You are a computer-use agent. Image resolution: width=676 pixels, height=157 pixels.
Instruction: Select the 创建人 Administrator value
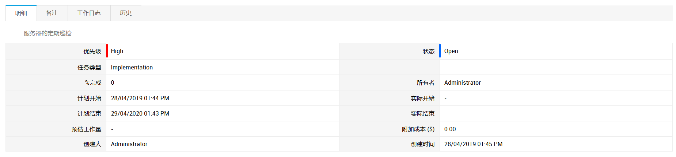(129, 144)
